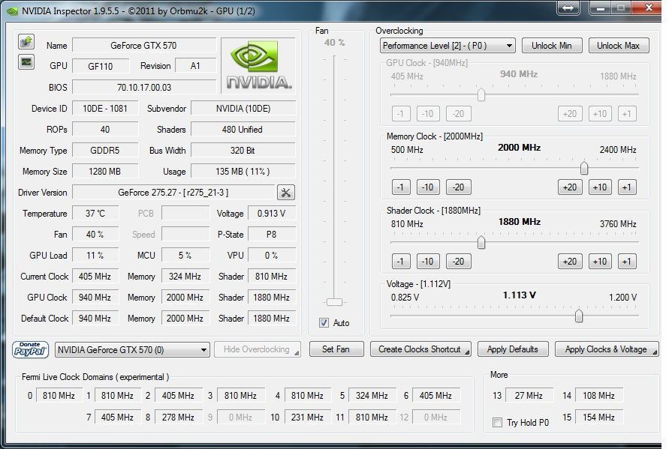Click GPU Clock -20 button

tap(459, 113)
